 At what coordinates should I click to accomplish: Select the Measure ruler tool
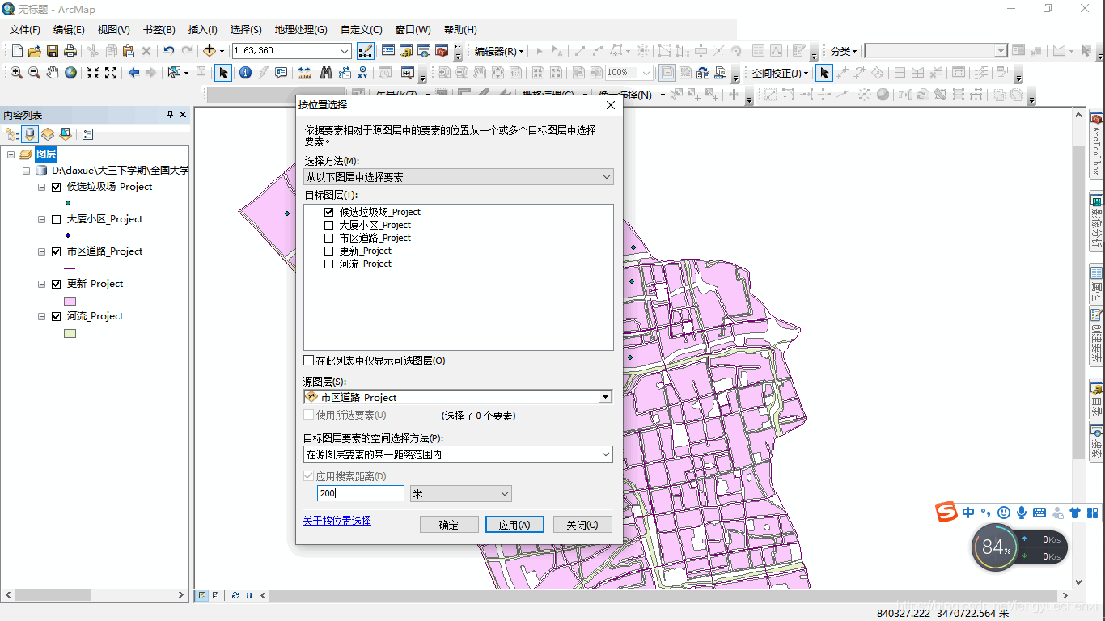coord(304,73)
